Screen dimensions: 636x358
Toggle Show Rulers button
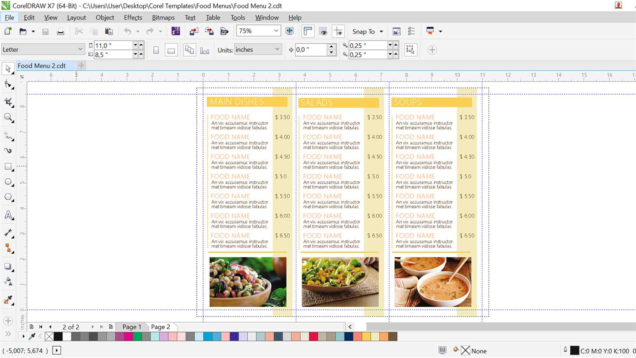tap(308, 31)
